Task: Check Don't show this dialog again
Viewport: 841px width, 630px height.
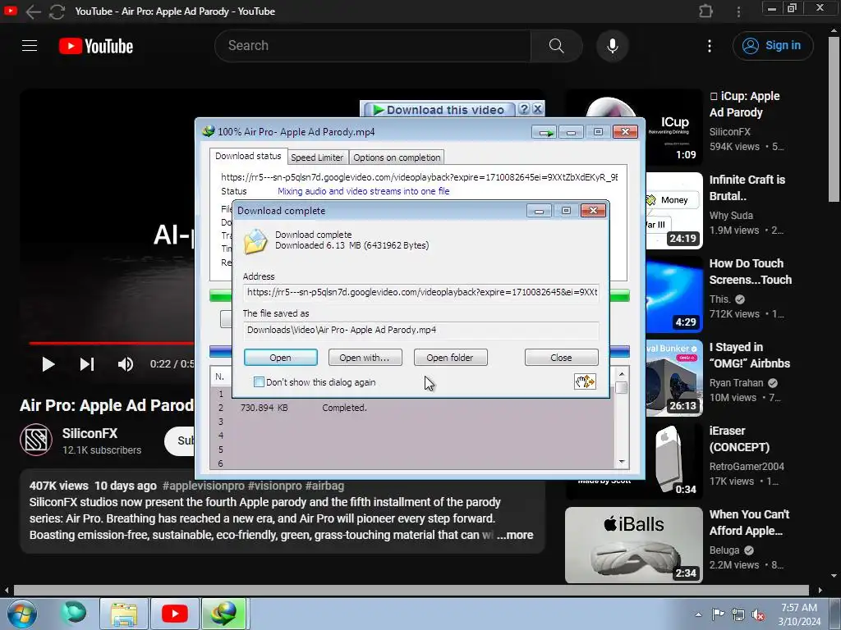Action: (x=259, y=382)
